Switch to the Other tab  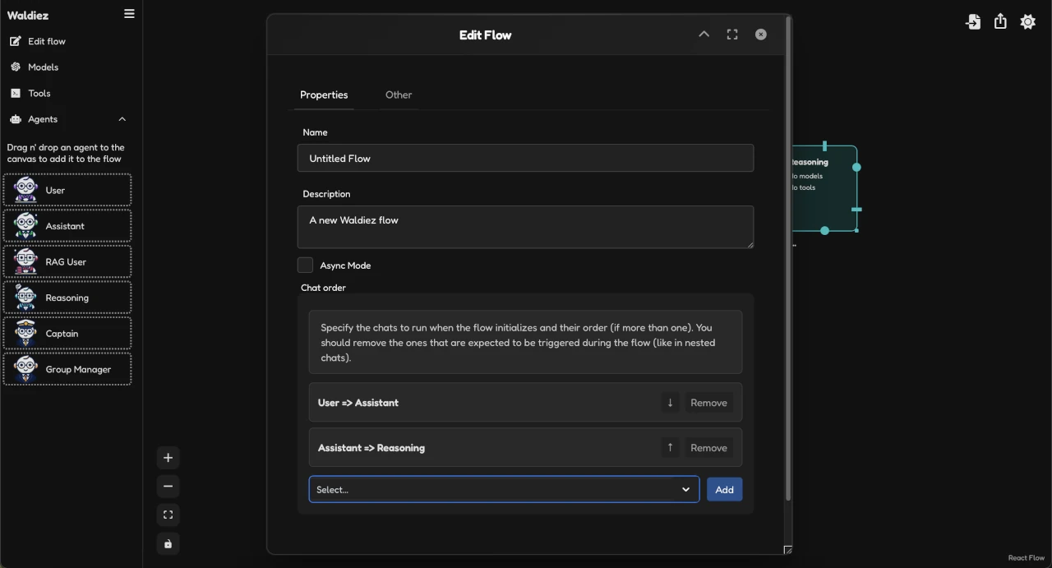tap(399, 95)
